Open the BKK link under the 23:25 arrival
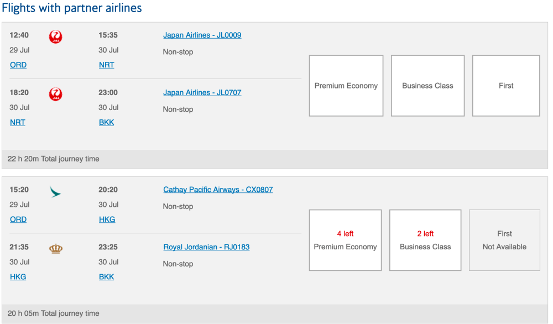This screenshot has width=553, height=324. [107, 277]
